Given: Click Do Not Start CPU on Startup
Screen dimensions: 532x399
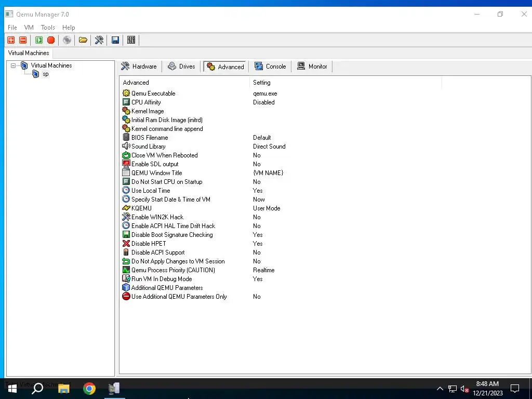Looking at the screenshot, I should pyautogui.click(x=167, y=181).
